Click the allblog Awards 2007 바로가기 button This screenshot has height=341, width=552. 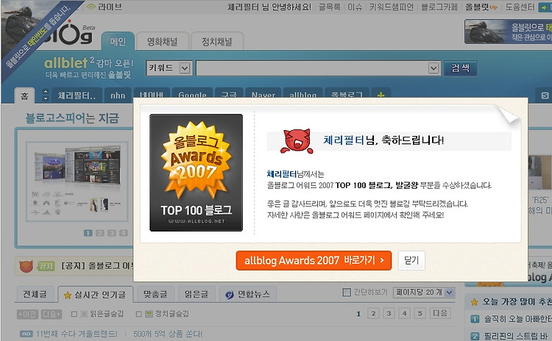pyautogui.click(x=314, y=260)
